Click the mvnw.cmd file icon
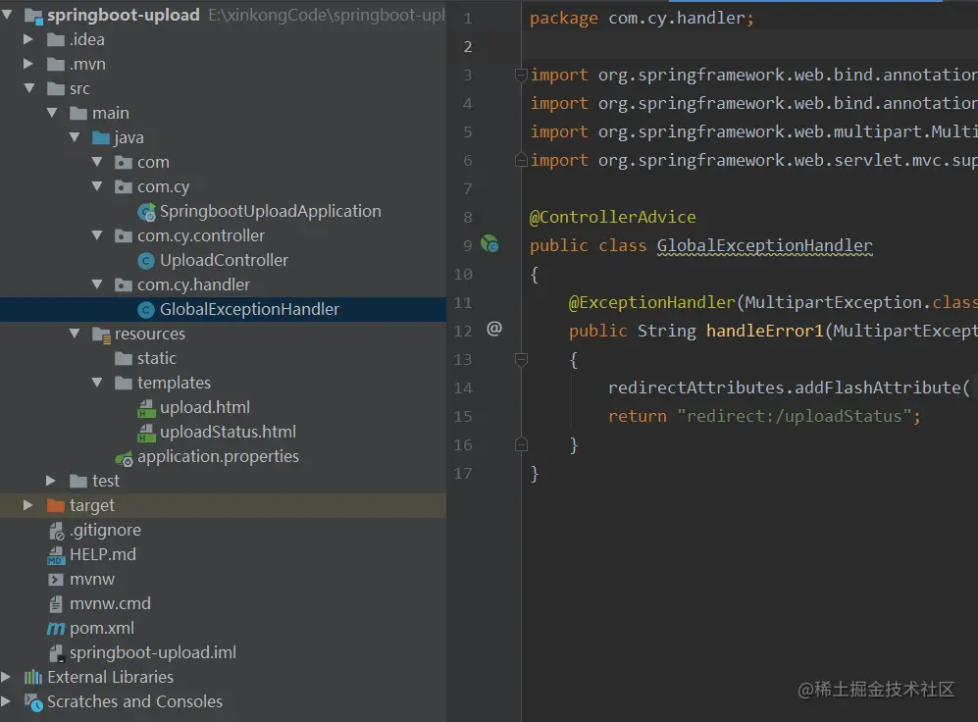The image size is (978, 722). [x=56, y=603]
